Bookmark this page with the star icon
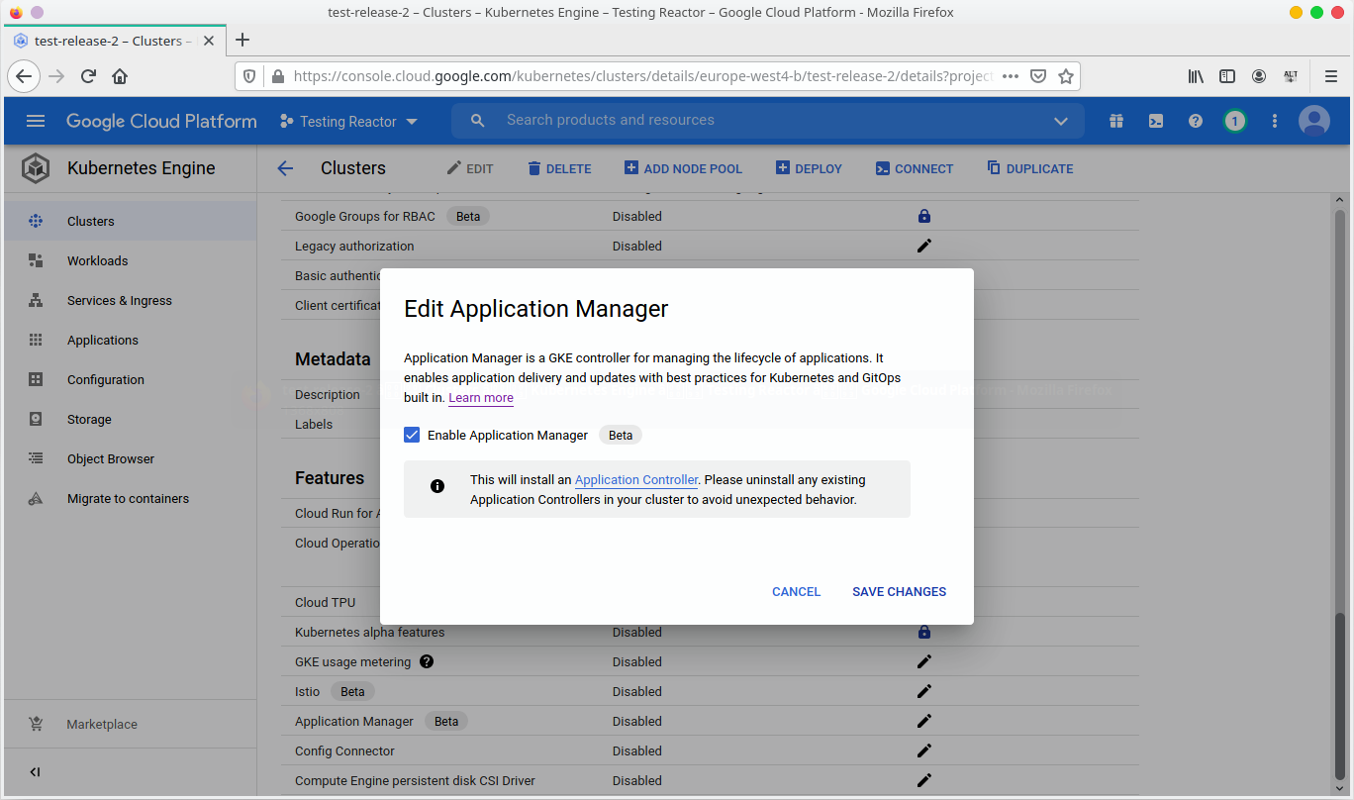Image resolution: width=1354 pixels, height=800 pixels. [1066, 76]
